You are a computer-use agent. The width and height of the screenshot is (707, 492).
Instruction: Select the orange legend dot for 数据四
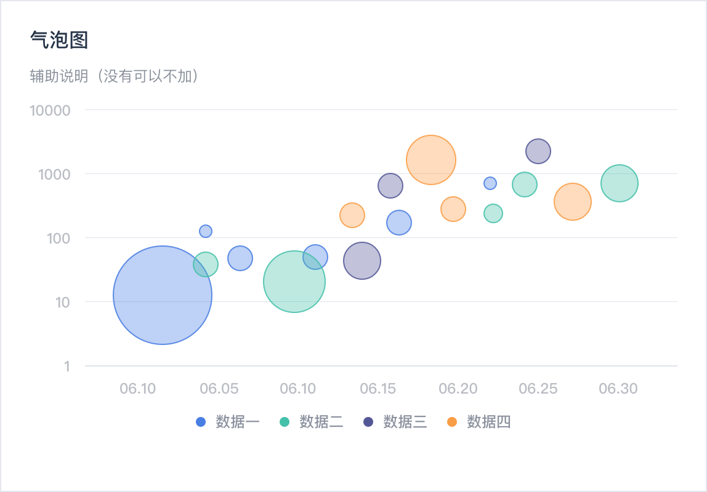coord(452,422)
